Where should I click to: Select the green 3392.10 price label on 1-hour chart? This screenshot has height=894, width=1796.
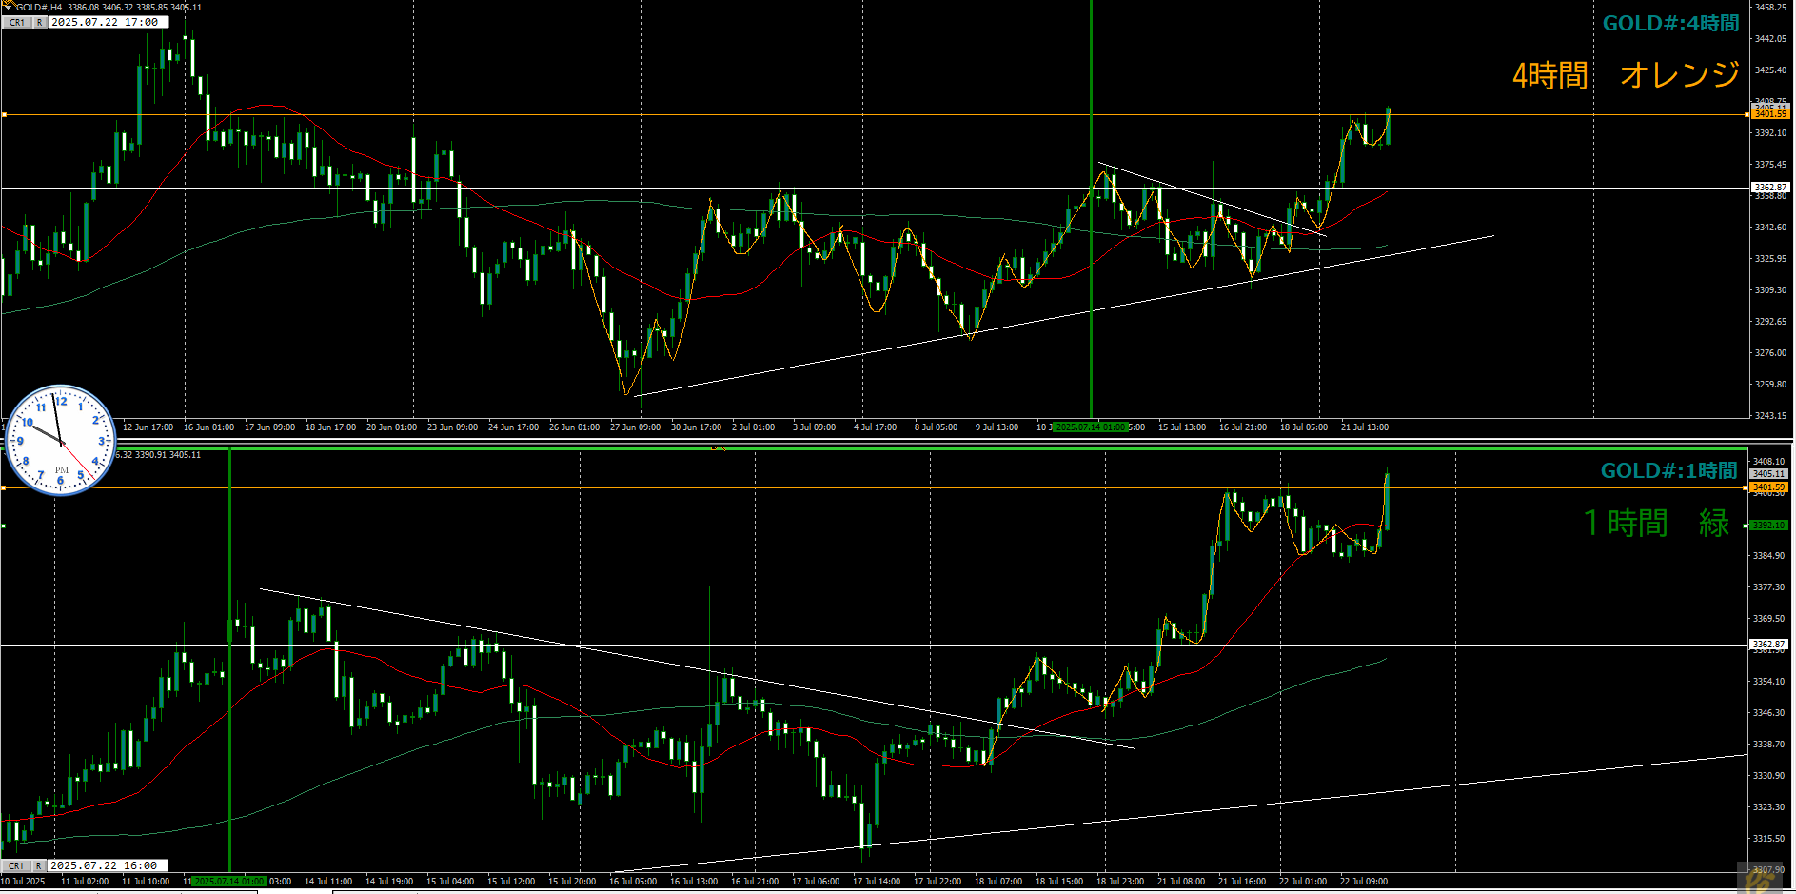pos(1769,526)
